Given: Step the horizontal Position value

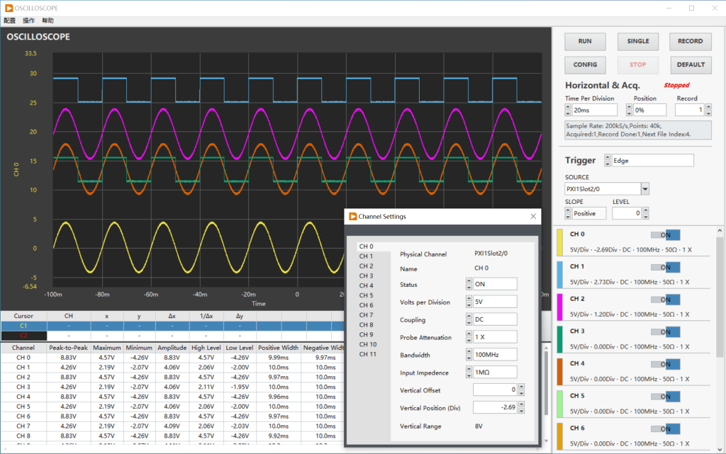Looking at the screenshot, I should point(630,110).
